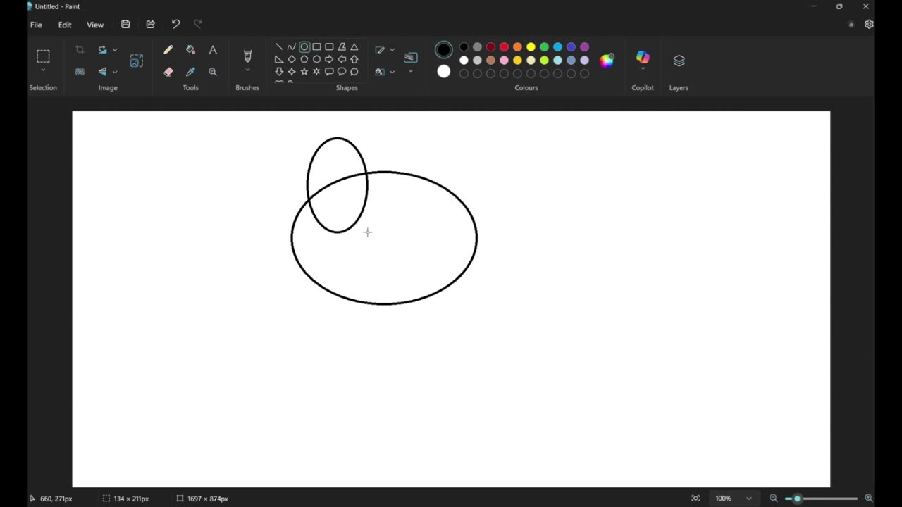Click the Flip icon in the Image group
Screen dimensions: 902x507
pyautogui.click(x=102, y=72)
